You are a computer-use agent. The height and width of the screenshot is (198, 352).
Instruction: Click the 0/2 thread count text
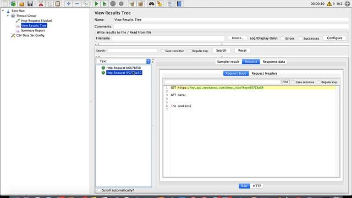340,4
